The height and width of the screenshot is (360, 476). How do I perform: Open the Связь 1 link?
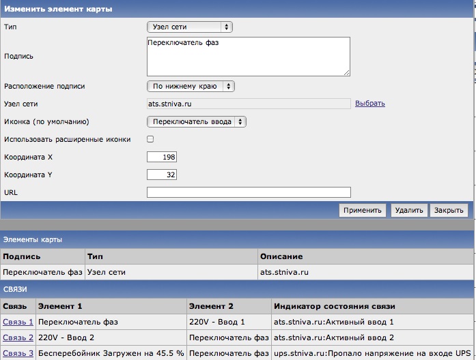pos(18,320)
